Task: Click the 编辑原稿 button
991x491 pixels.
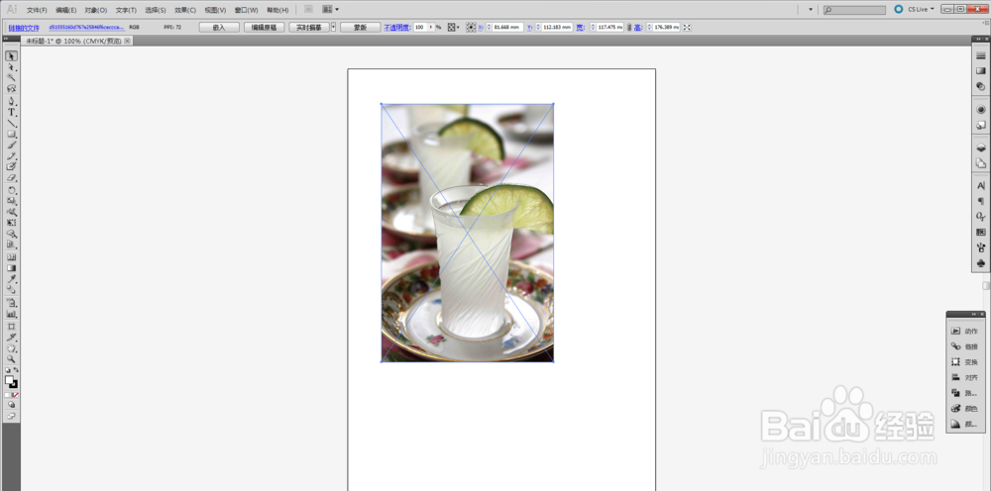Action: pos(264,27)
